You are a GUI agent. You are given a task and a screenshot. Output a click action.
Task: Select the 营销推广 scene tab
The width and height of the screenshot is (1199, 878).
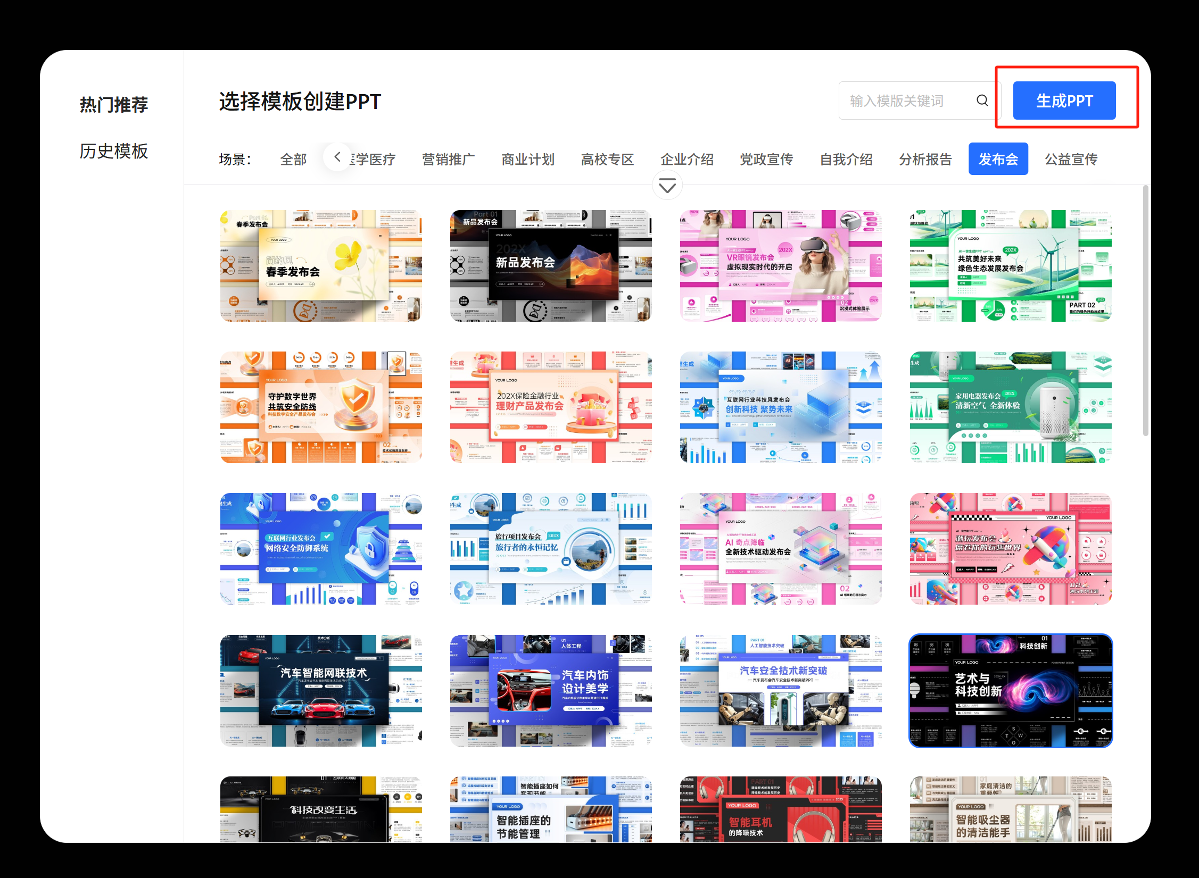click(x=448, y=159)
